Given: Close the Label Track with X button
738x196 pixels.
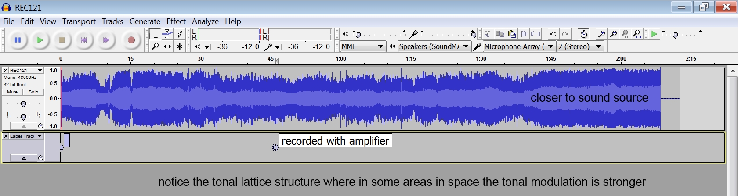Looking at the screenshot, I should click(x=6, y=136).
